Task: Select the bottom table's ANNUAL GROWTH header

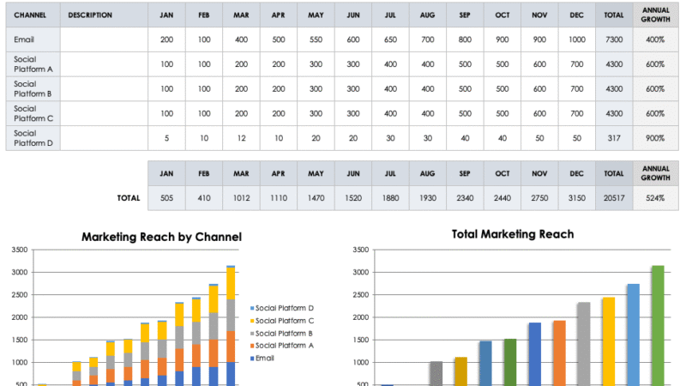Action: pos(655,173)
